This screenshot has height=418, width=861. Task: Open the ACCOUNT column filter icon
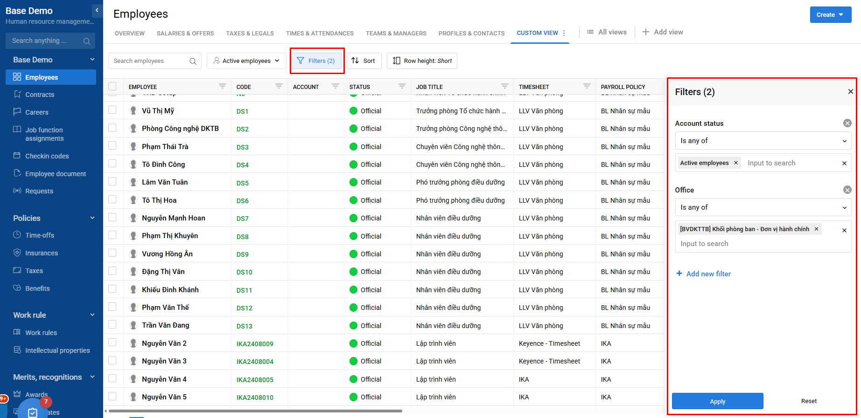click(x=335, y=86)
